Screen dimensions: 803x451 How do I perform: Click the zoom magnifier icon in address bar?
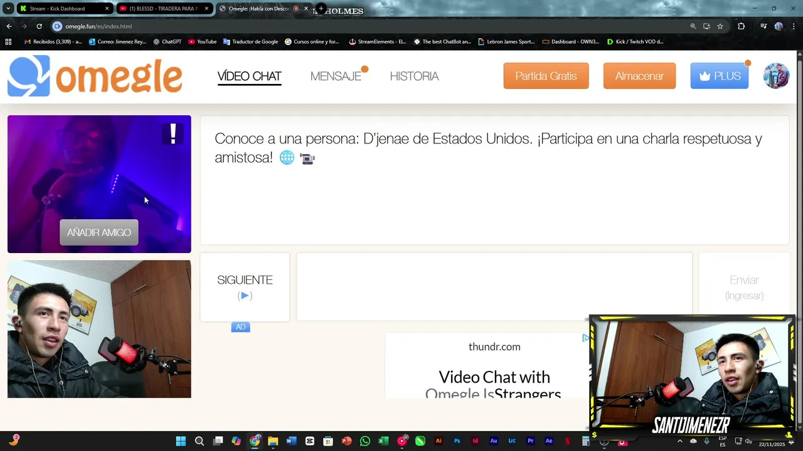click(693, 26)
